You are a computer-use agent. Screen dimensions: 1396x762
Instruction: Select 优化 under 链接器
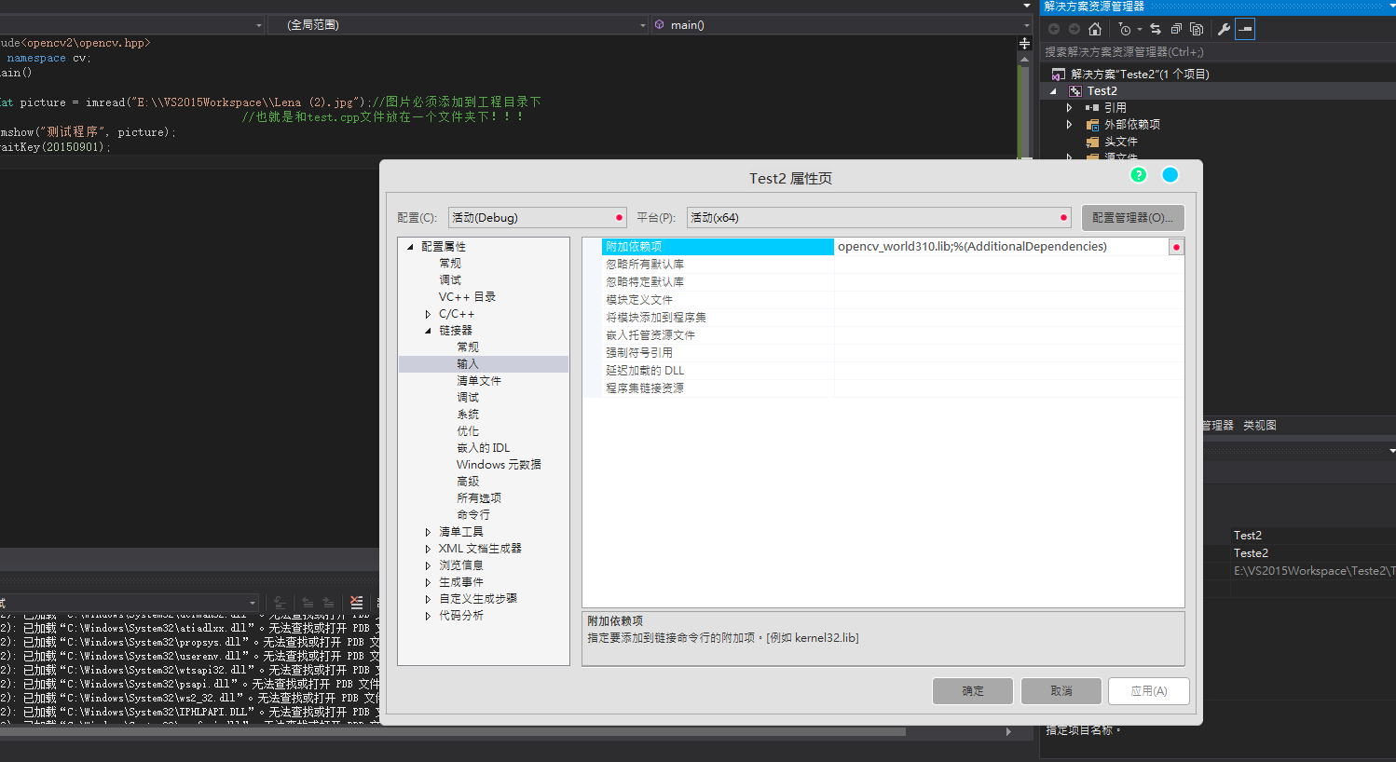point(467,431)
